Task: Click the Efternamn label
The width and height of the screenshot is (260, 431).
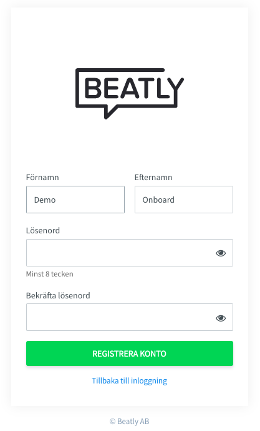Action: click(153, 177)
